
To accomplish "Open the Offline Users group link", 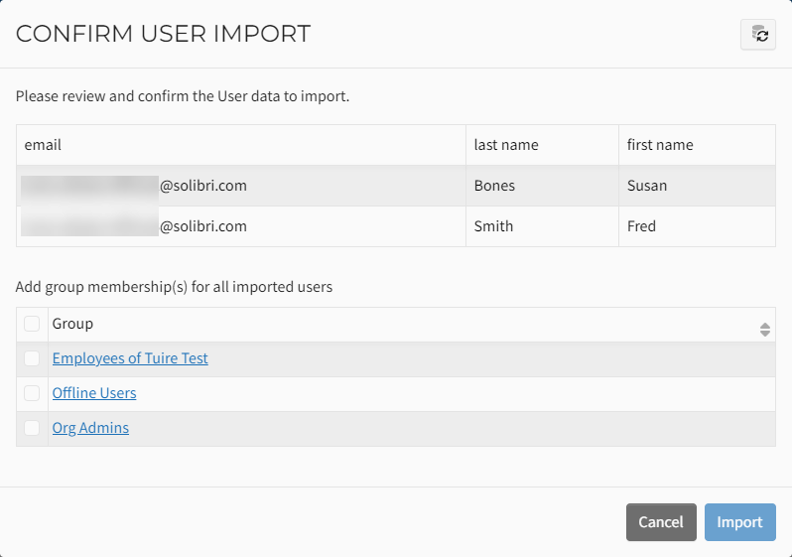I will [x=94, y=393].
